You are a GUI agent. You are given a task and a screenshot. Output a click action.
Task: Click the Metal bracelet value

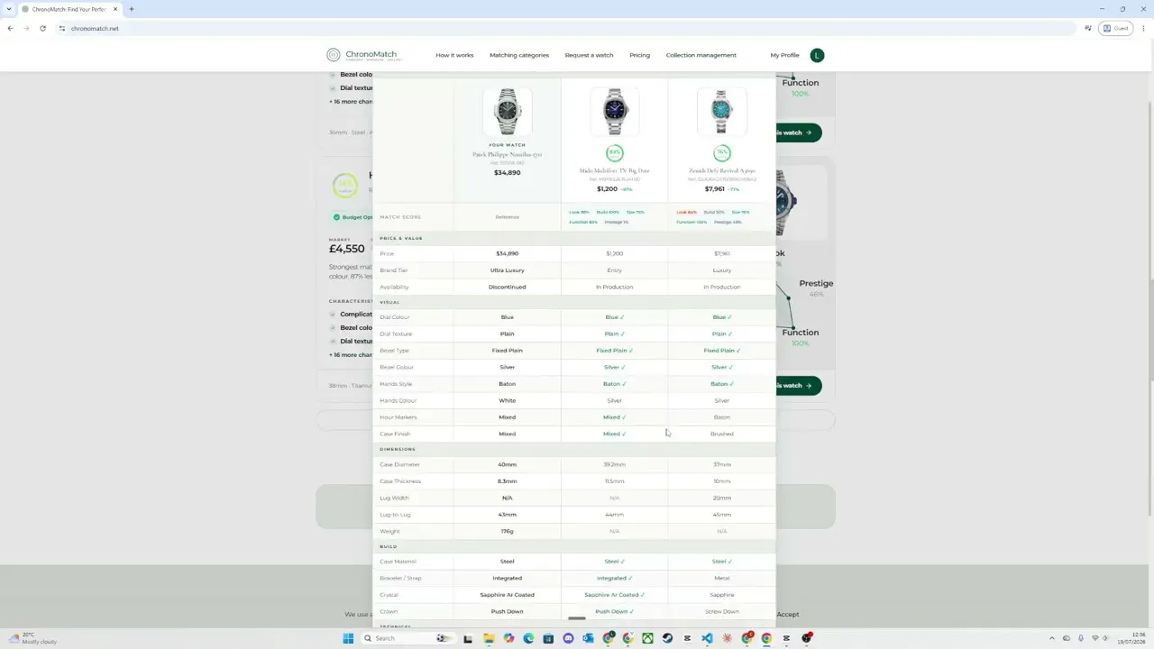[x=721, y=578]
